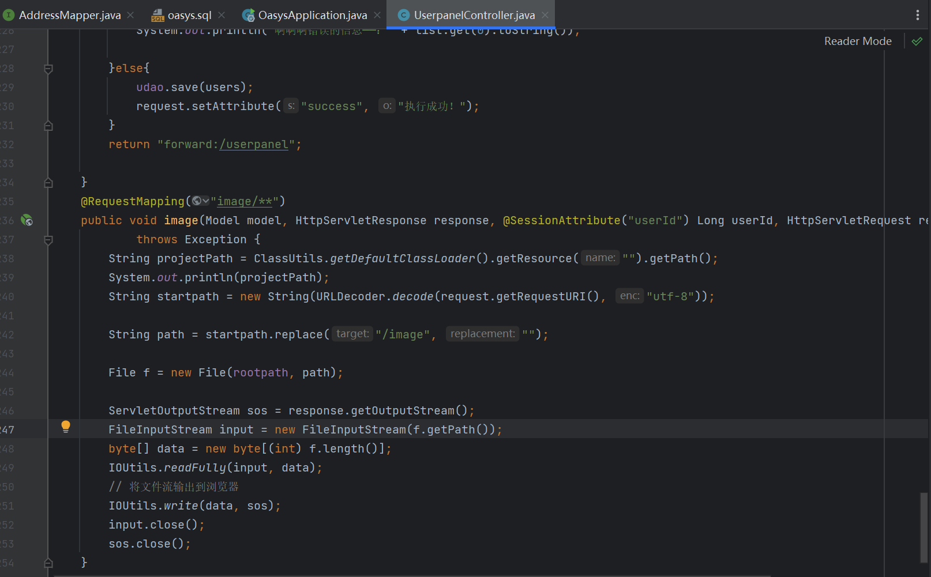
Task: Close the AddressMapper.java tab
Action: point(130,15)
